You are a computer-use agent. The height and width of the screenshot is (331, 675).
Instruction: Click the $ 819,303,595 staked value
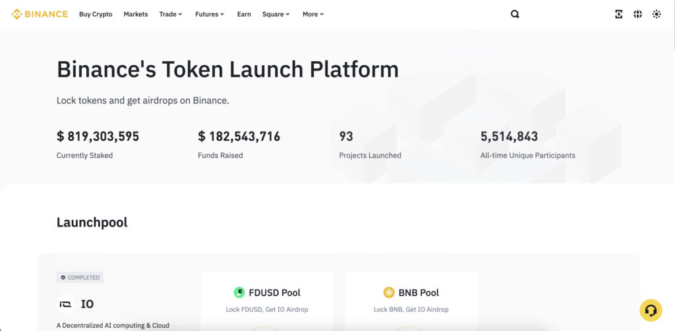(x=98, y=137)
